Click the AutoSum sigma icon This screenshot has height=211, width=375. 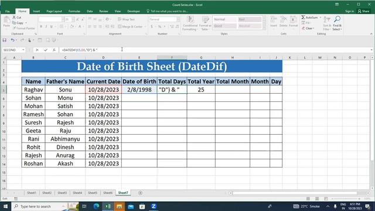point(303,18)
